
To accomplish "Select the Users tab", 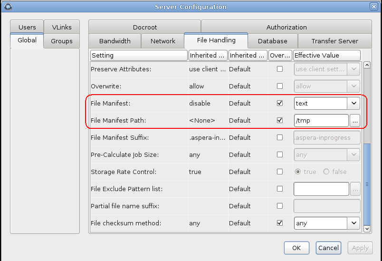I will [27, 27].
